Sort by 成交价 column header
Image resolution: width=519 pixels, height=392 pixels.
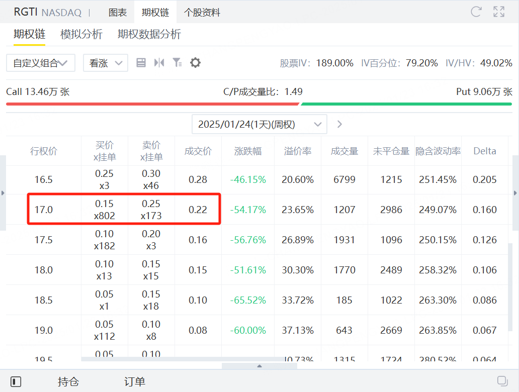[x=198, y=151]
